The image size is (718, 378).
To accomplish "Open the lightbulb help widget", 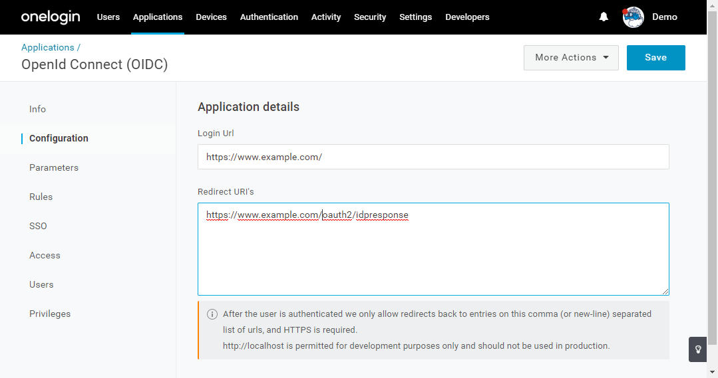I will coord(698,349).
